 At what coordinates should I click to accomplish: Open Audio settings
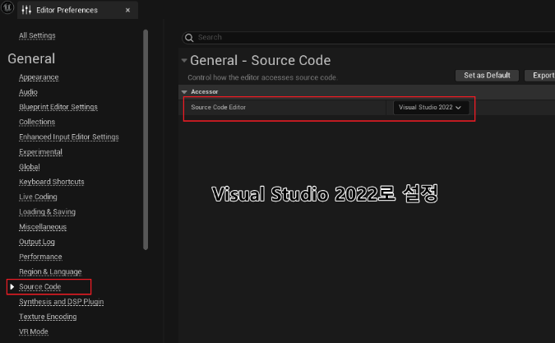[28, 92]
